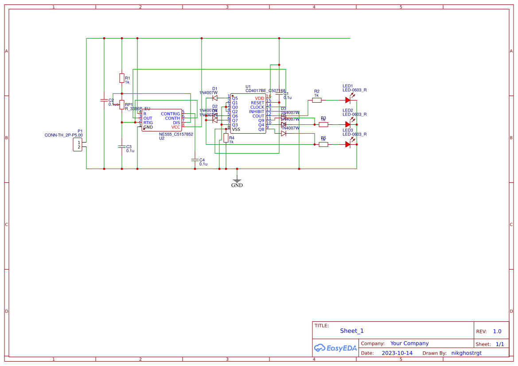Click the CONTRIG pin label on NE555
Viewport: 518px width, 366px height.
coord(171,114)
